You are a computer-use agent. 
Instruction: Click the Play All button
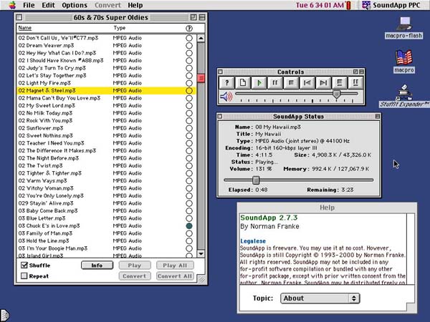(x=175, y=265)
